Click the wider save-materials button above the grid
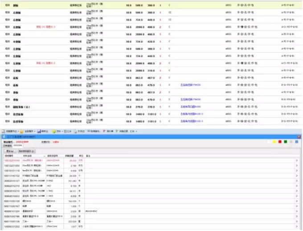This screenshot has width=303, height=231. (x=27, y=151)
